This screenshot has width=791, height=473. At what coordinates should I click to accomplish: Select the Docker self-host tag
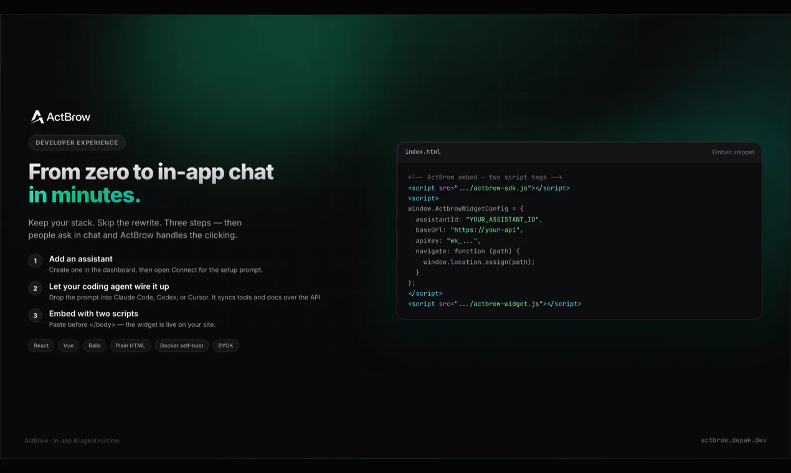(x=181, y=345)
